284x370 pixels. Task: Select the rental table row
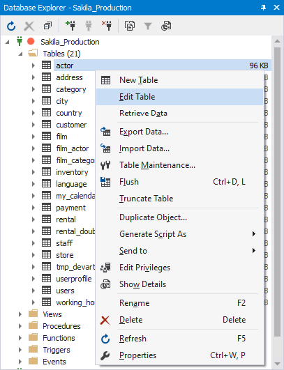pos(66,219)
